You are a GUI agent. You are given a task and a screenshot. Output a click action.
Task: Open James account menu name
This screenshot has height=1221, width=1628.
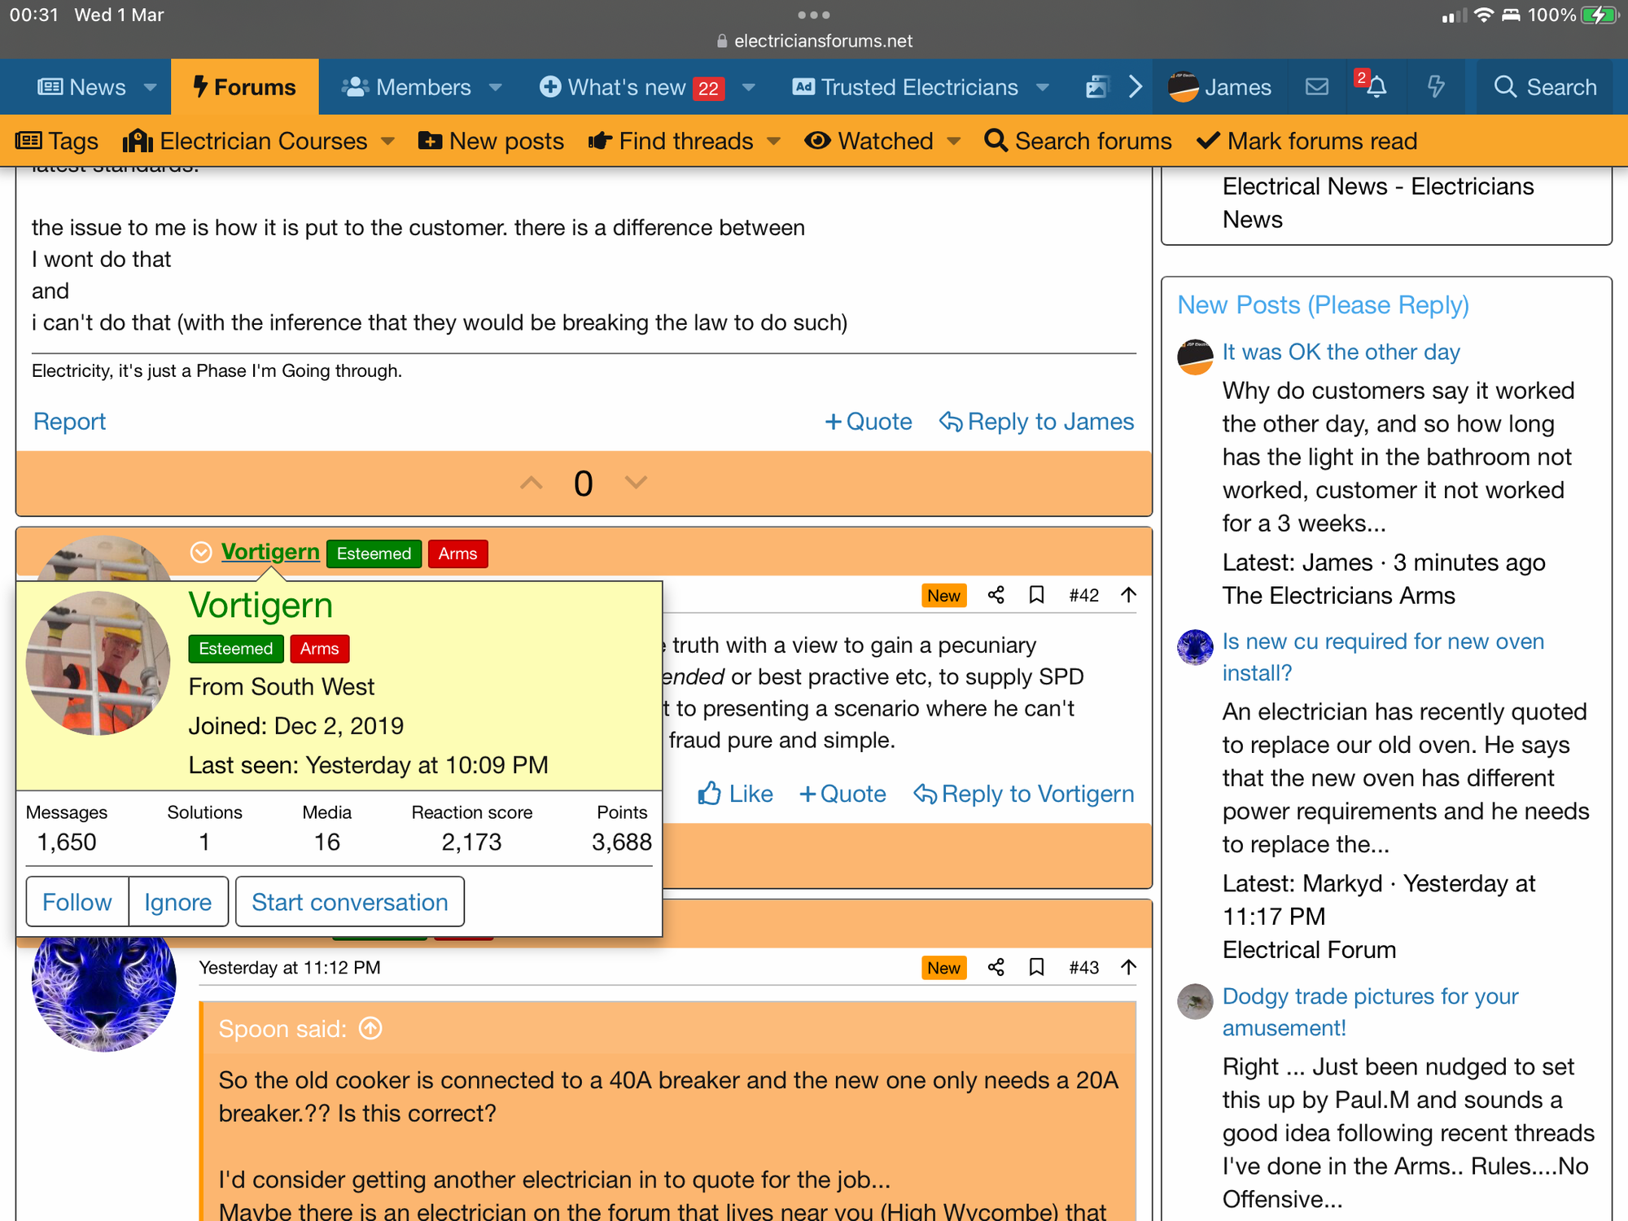1237,87
